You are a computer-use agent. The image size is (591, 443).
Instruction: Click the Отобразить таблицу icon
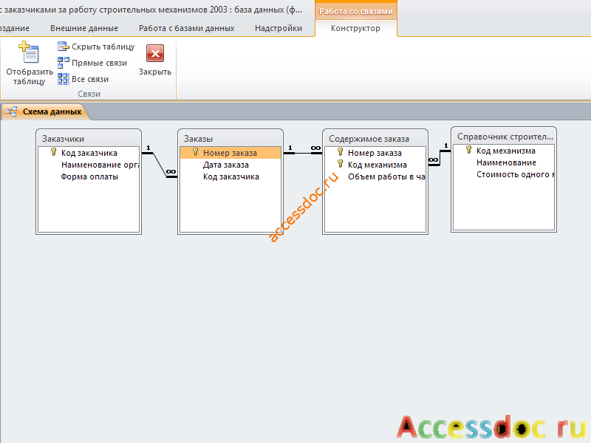pyautogui.click(x=30, y=52)
